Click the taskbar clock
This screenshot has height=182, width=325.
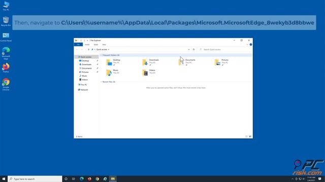coord(311,179)
